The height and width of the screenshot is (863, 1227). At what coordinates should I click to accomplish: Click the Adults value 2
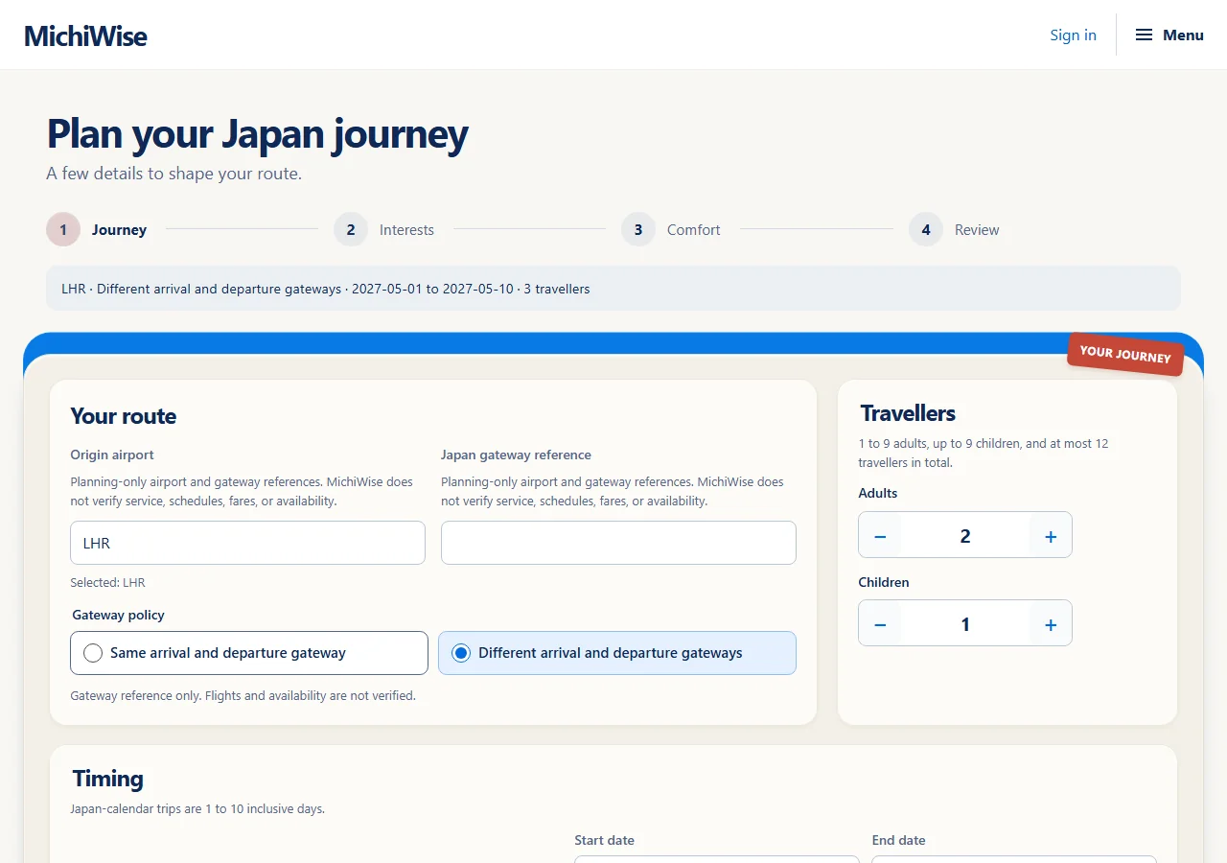click(x=965, y=535)
